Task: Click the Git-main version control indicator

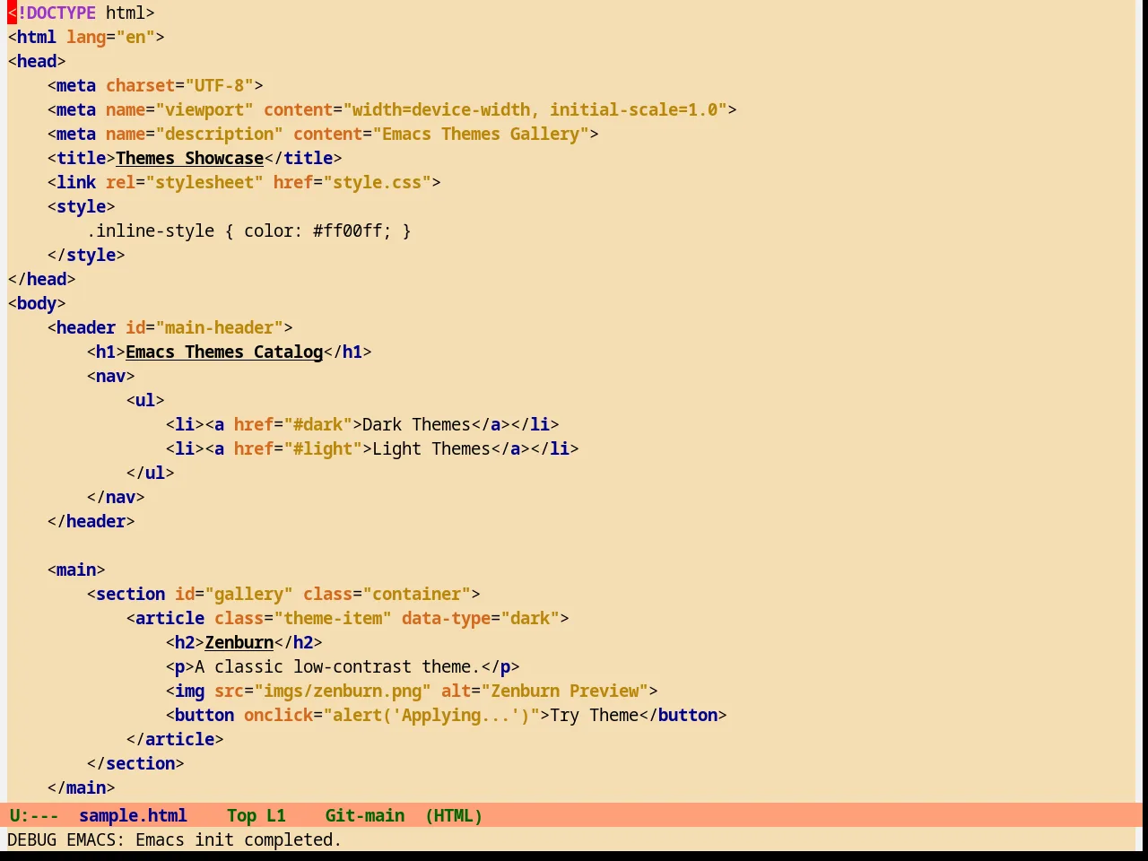Action: (365, 815)
